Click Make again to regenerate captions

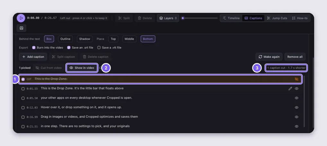pyautogui.click(x=269, y=57)
